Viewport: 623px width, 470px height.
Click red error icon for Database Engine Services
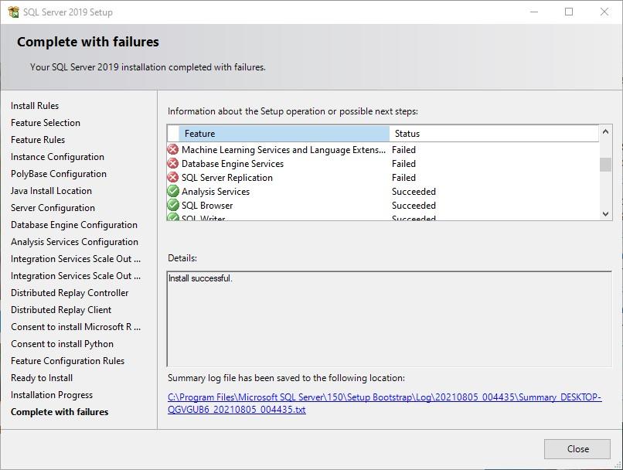pos(173,164)
